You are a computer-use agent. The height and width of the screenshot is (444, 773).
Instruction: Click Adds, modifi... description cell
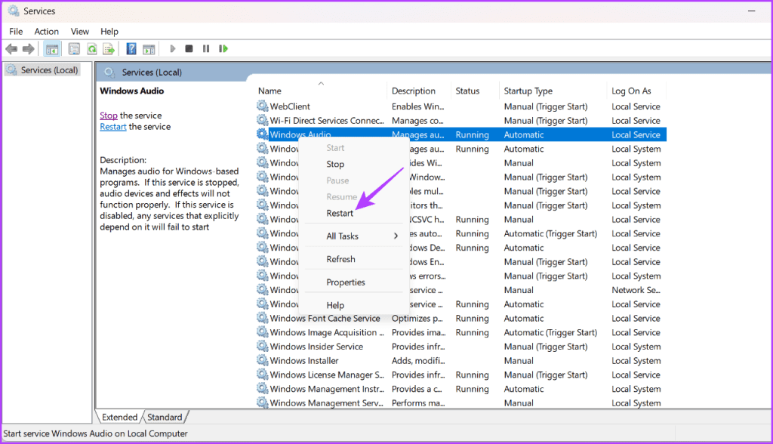418,361
